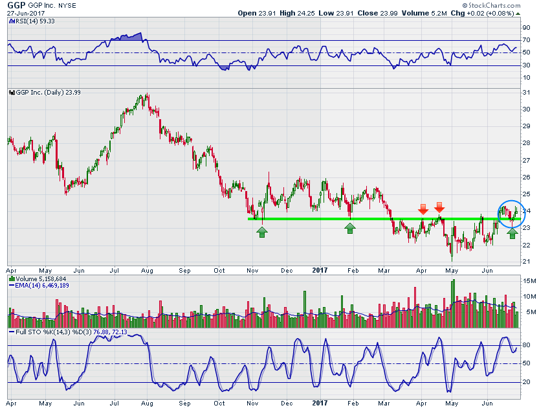Click the 'High 24.25' value

click(297, 14)
